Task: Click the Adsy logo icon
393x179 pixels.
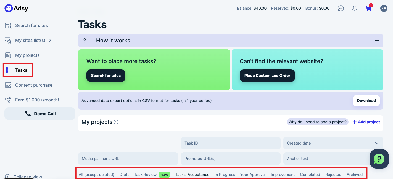Action: (9, 8)
